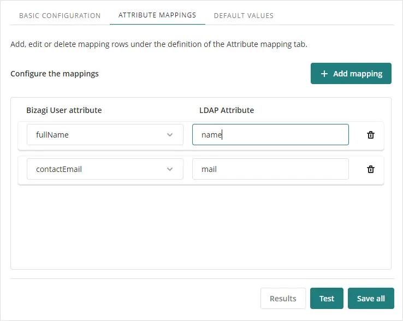Click Save all
This screenshot has height=321, width=403.
(371, 299)
